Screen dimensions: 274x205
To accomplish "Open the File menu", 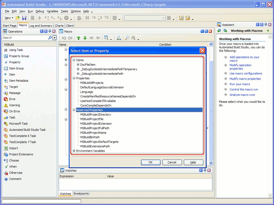I will [7, 11].
